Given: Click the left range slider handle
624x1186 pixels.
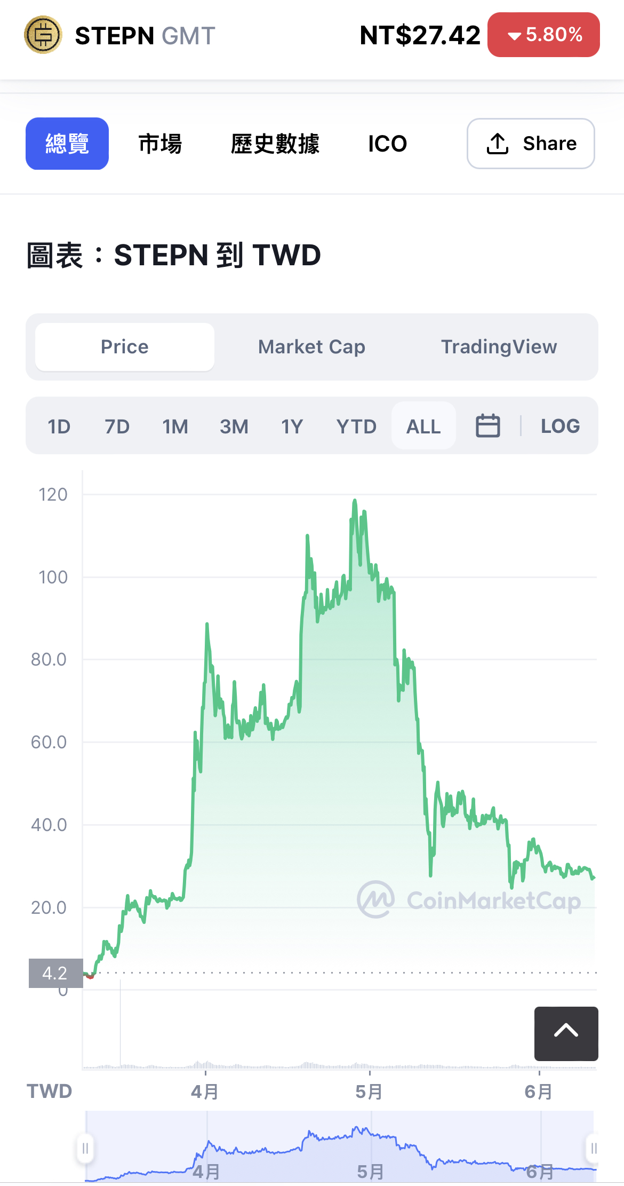Looking at the screenshot, I should tap(85, 1148).
